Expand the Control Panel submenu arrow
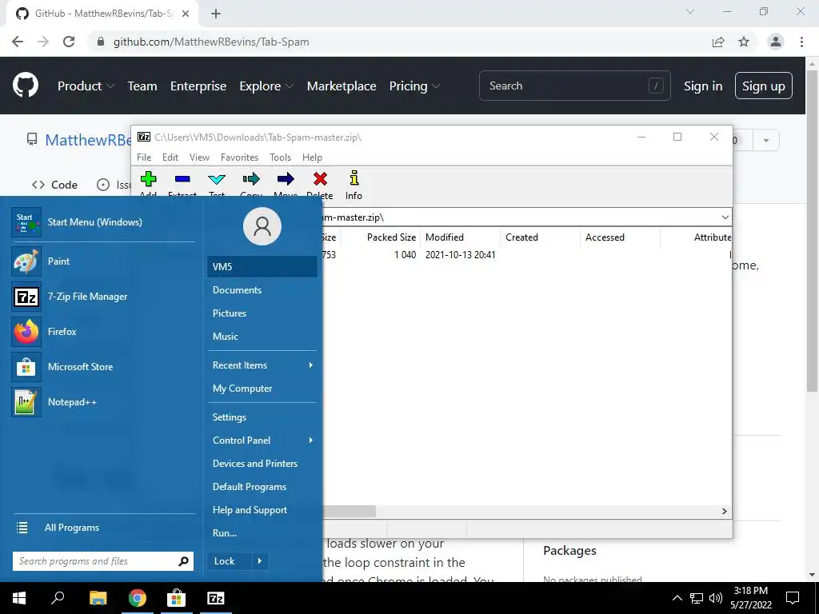 click(311, 441)
